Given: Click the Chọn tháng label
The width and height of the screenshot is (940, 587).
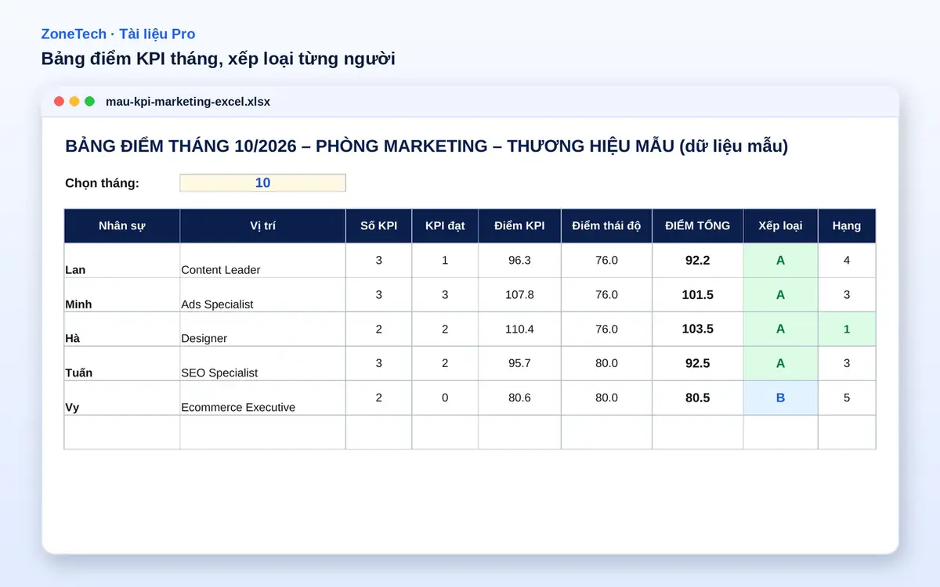Looking at the screenshot, I should [x=102, y=183].
